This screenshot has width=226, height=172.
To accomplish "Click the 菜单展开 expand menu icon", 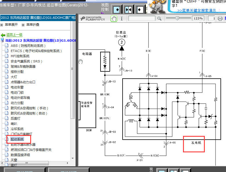I will 1,25.
